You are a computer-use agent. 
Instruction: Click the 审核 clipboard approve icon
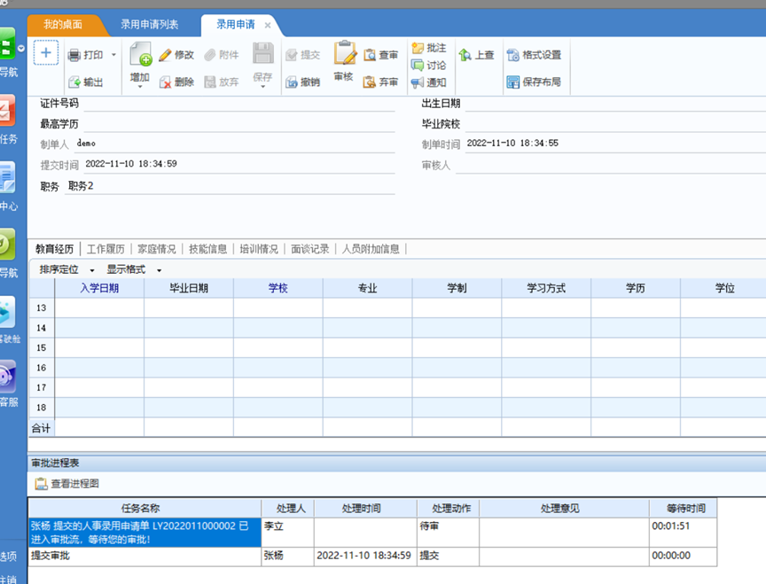coord(345,53)
